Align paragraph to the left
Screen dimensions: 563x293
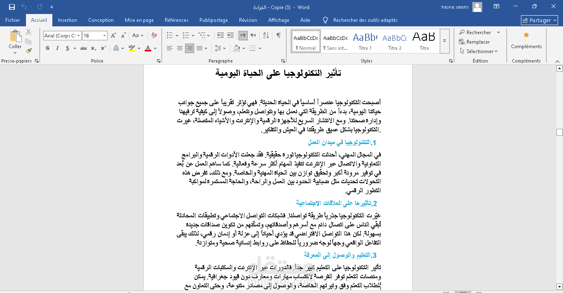point(170,48)
